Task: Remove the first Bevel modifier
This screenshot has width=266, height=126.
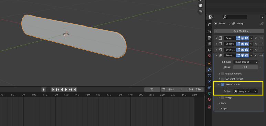Action: pos(256,38)
